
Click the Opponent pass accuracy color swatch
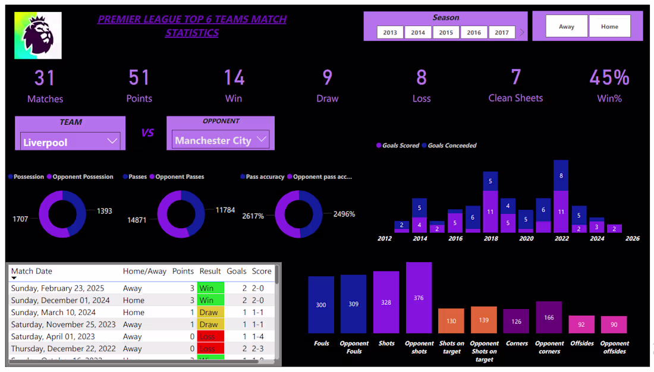[x=290, y=176]
